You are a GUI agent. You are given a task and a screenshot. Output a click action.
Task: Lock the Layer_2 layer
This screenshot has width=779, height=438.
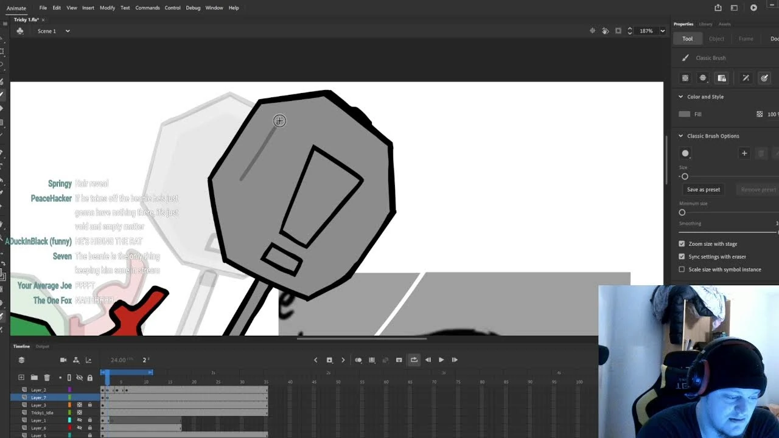click(x=89, y=389)
